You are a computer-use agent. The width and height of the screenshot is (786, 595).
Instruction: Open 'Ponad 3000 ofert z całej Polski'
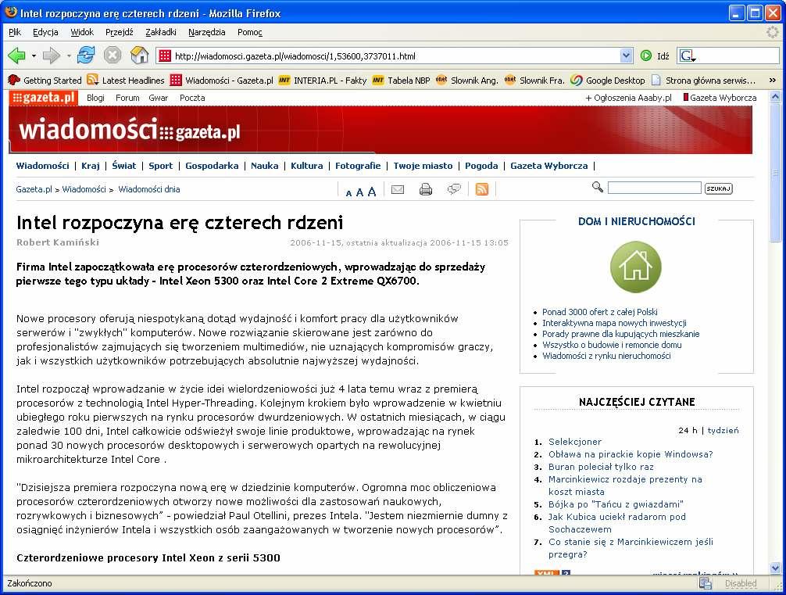[x=599, y=311]
